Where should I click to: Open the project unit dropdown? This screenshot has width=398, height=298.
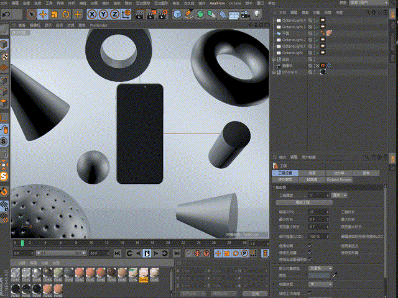[x=339, y=196]
